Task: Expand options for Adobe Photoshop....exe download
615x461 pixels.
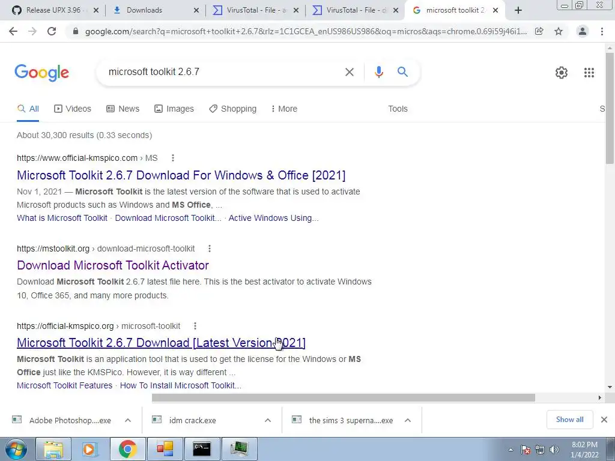Action: (x=128, y=420)
